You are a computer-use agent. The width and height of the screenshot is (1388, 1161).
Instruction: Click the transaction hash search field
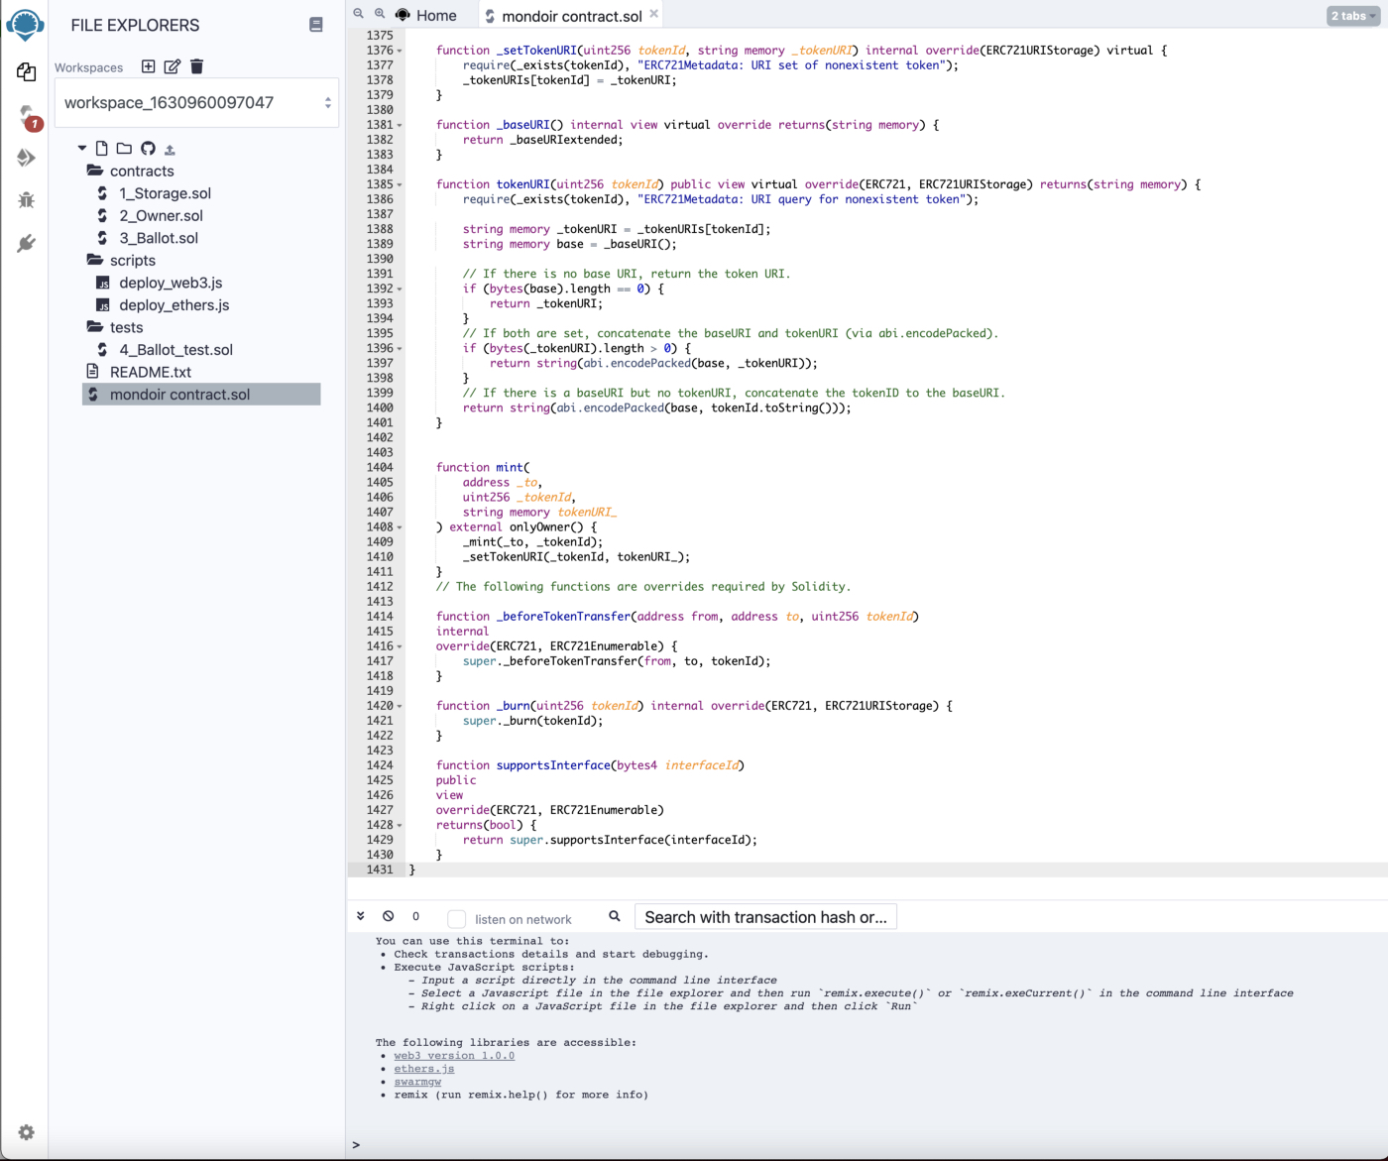pos(765,917)
